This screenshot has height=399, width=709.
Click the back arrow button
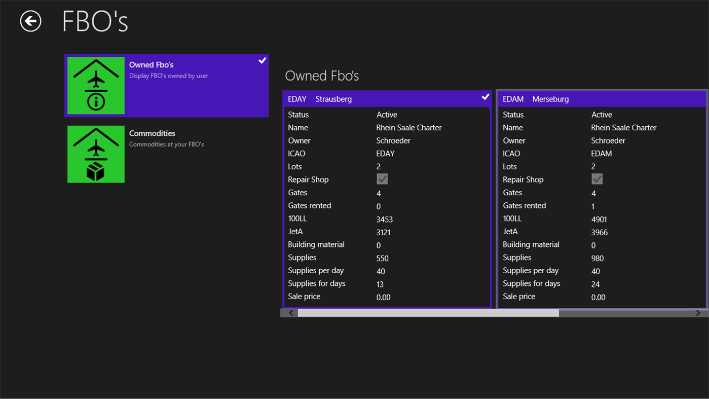30,21
